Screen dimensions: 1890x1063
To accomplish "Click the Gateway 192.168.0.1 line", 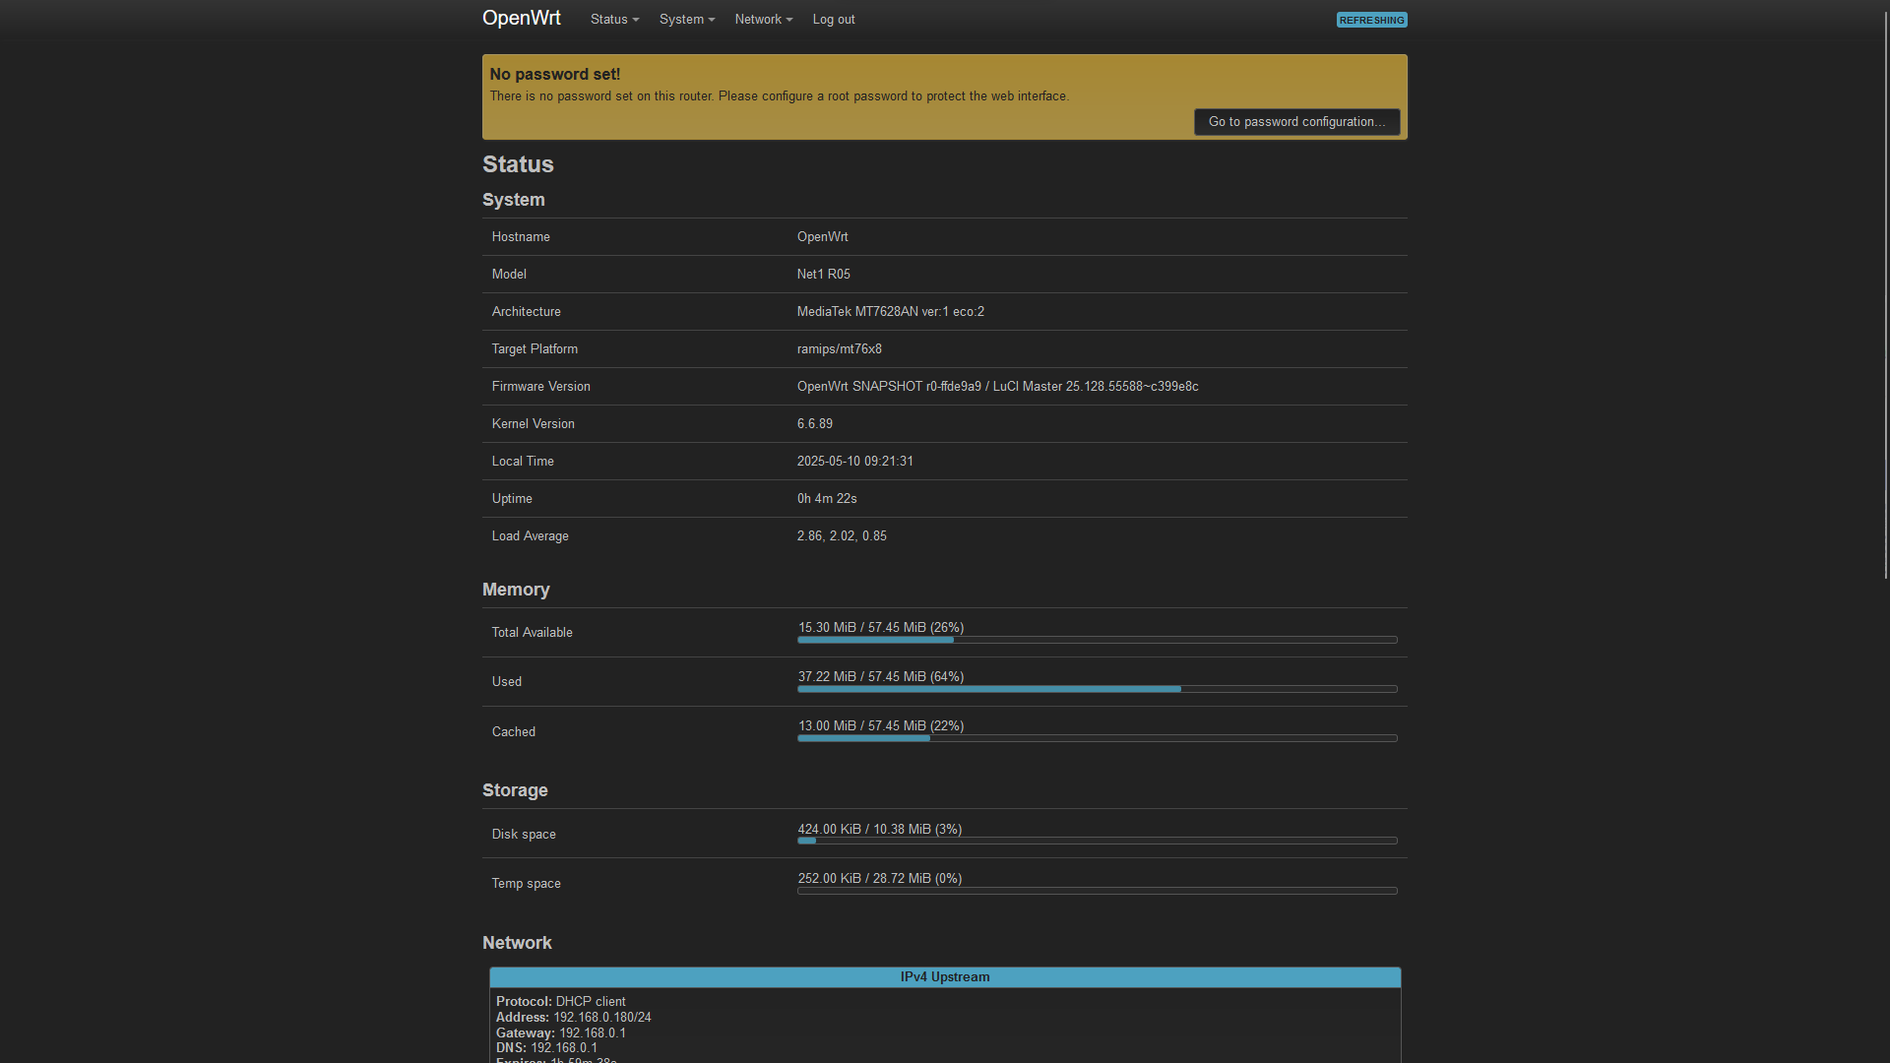I will pyautogui.click(x=561, y=1033).
